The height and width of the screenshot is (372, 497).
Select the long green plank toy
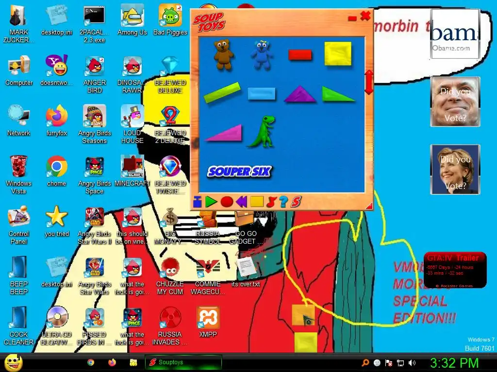tap(222, 92)
